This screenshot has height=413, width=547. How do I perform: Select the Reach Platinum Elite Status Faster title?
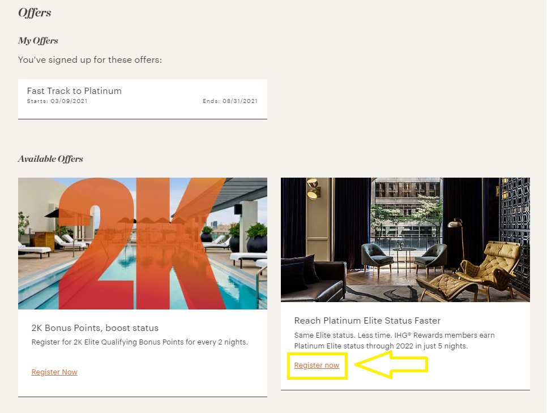(367, 321)
